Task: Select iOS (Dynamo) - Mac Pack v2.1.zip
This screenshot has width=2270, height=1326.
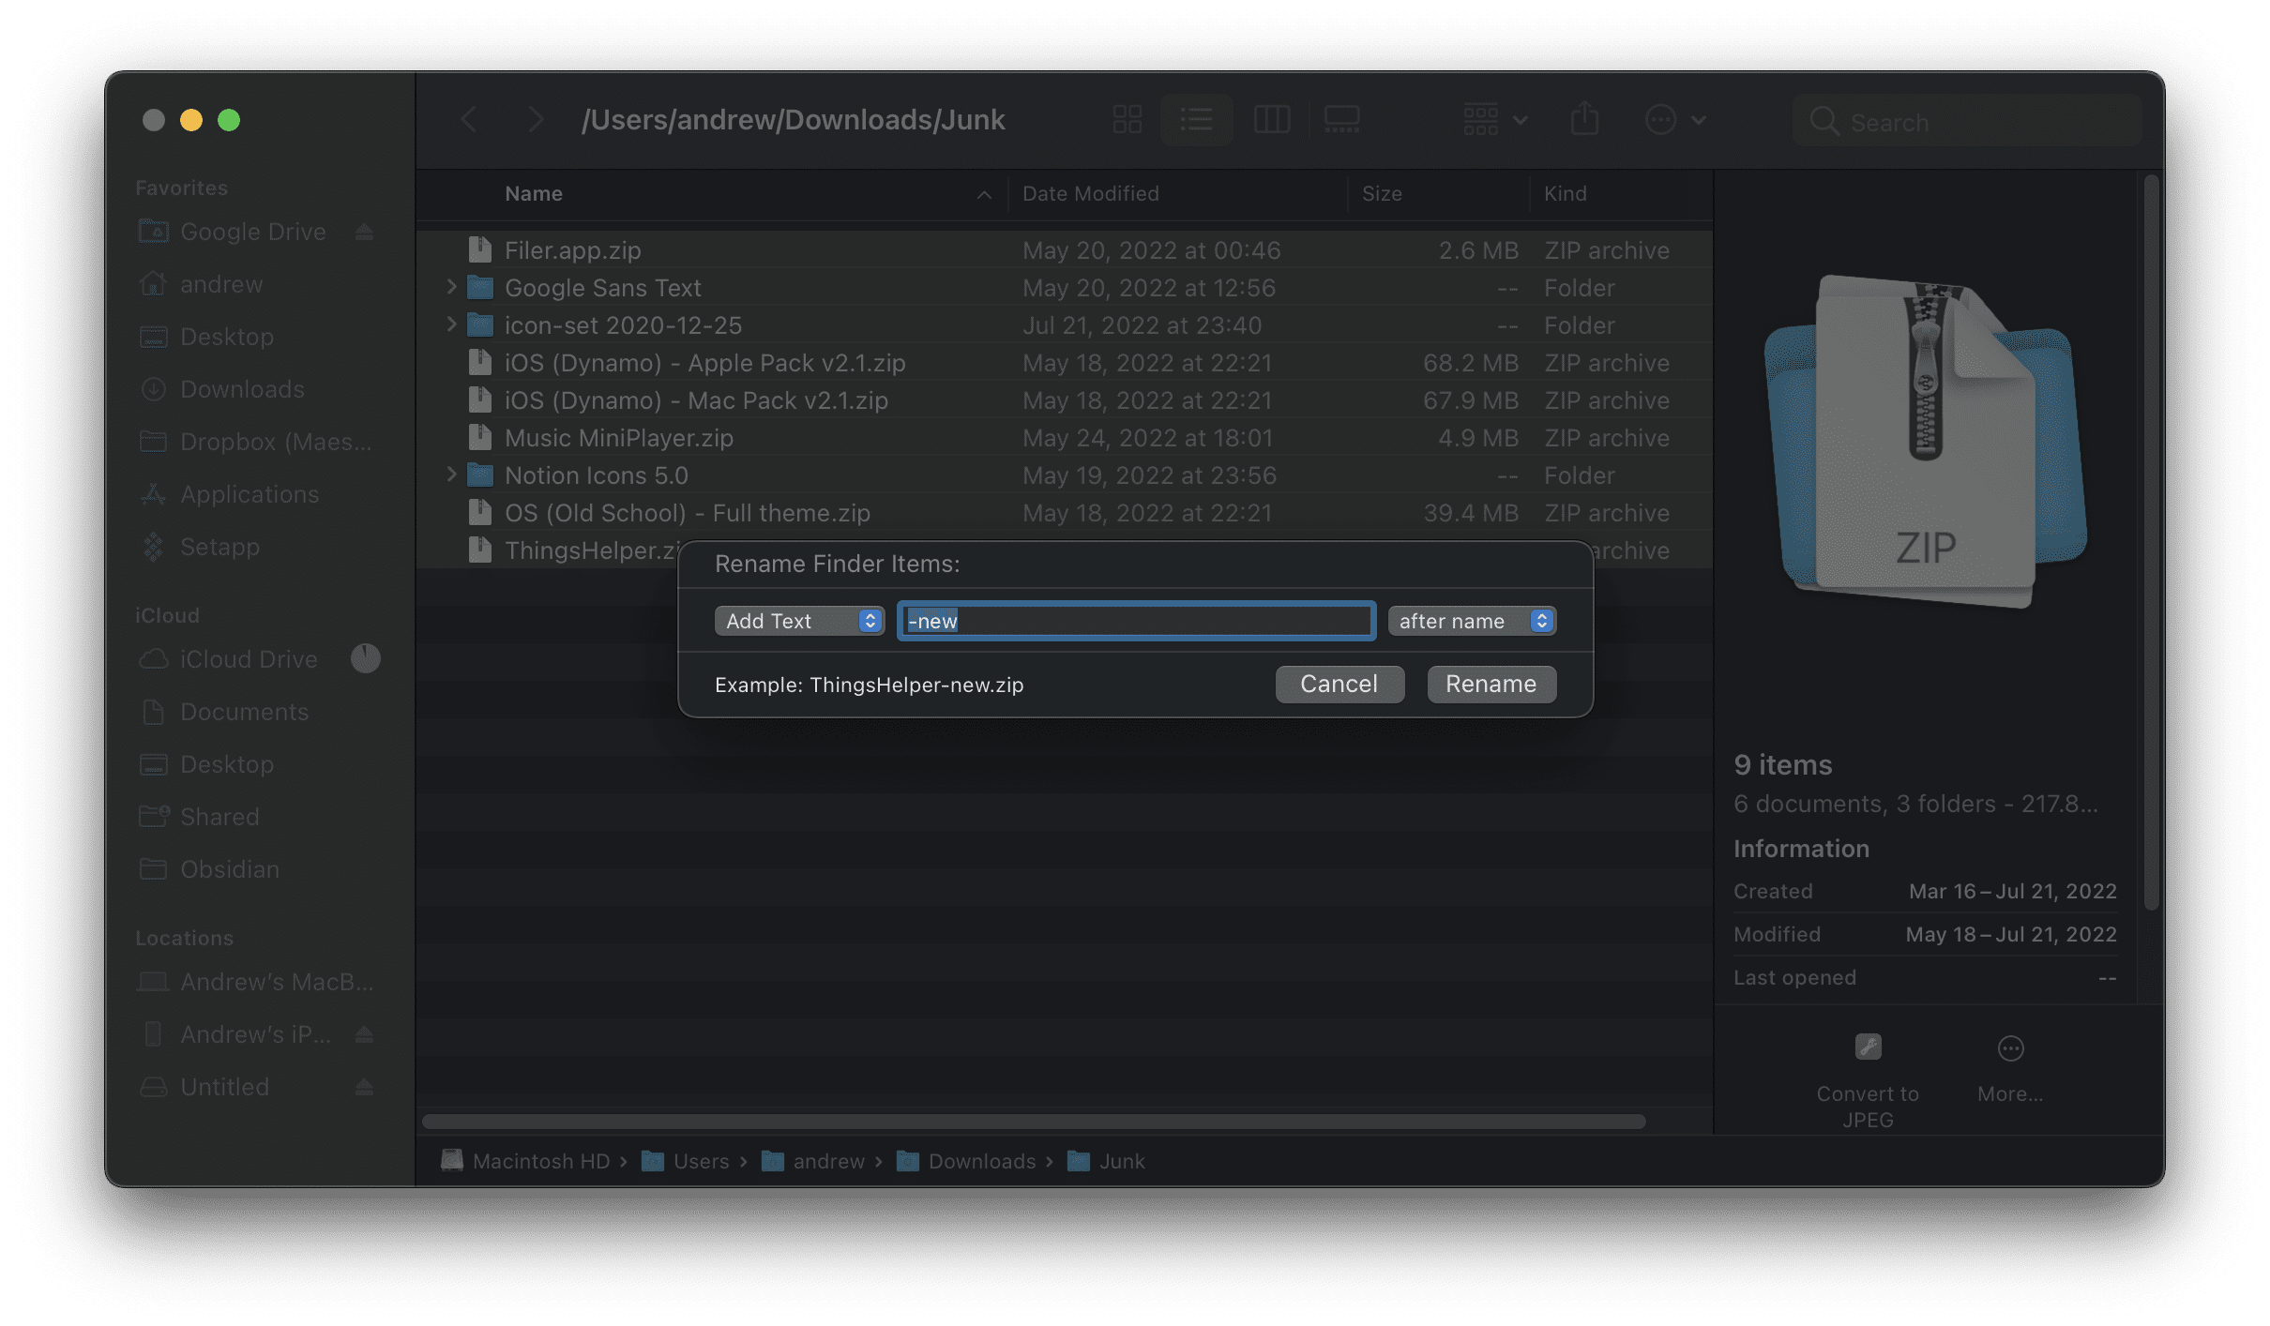Action: (1065, 400)
